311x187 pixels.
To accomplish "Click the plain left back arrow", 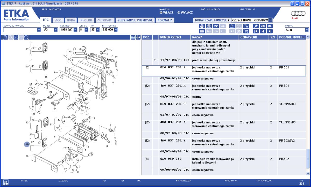I will tap(270, 31).
